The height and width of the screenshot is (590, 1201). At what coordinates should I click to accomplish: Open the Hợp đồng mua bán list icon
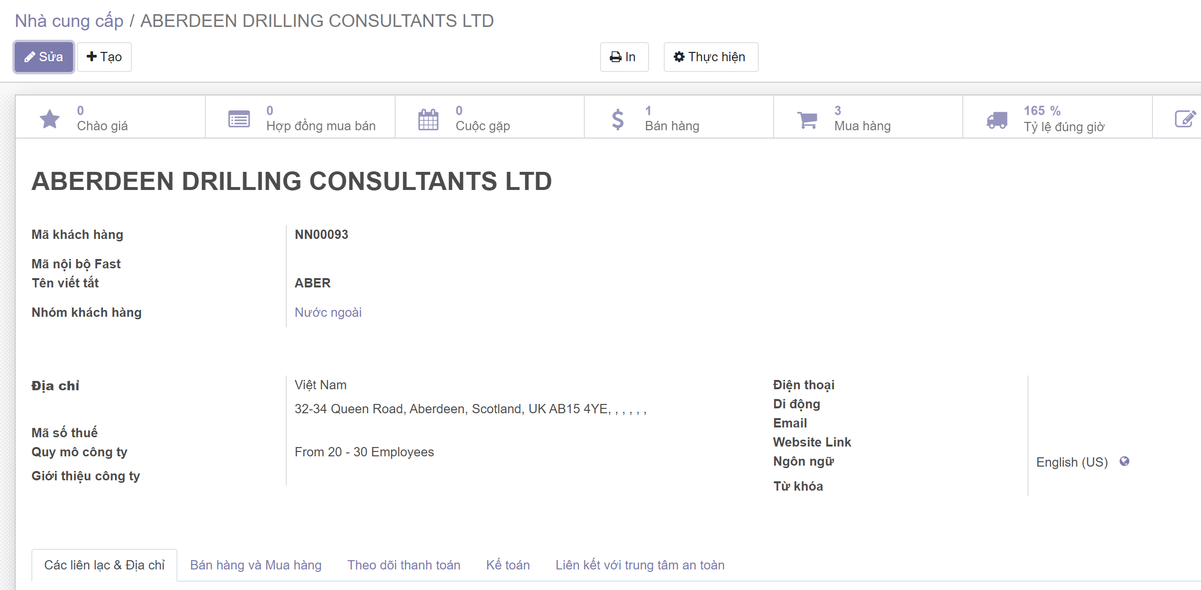239,118
